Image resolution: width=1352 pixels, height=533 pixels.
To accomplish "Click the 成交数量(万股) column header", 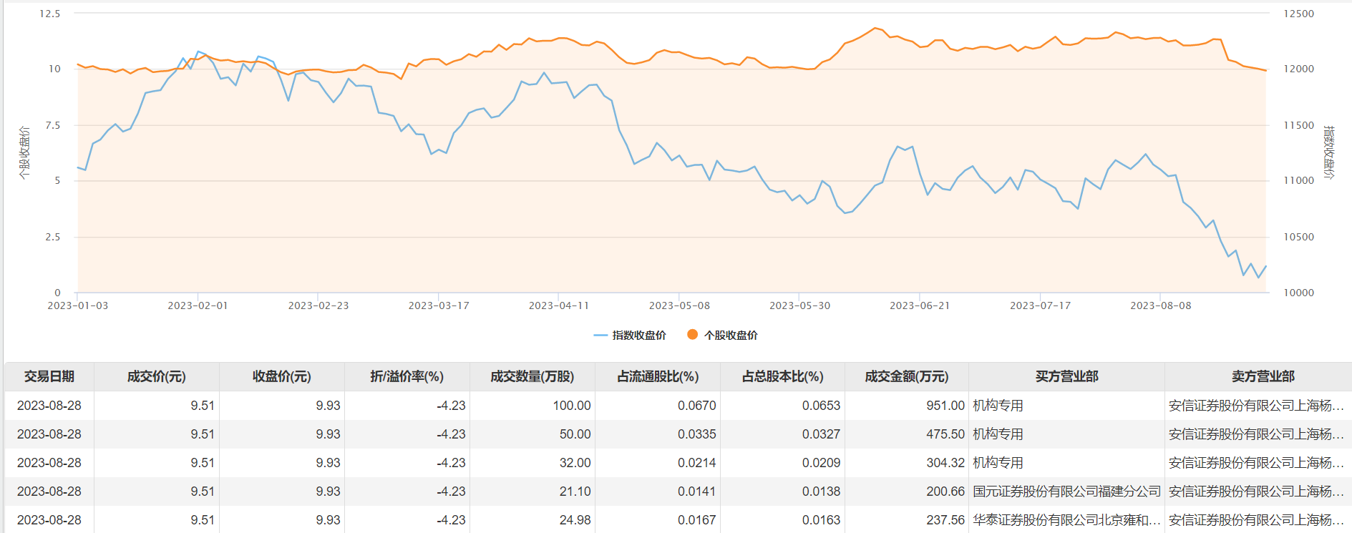I will tap(532, 376).
